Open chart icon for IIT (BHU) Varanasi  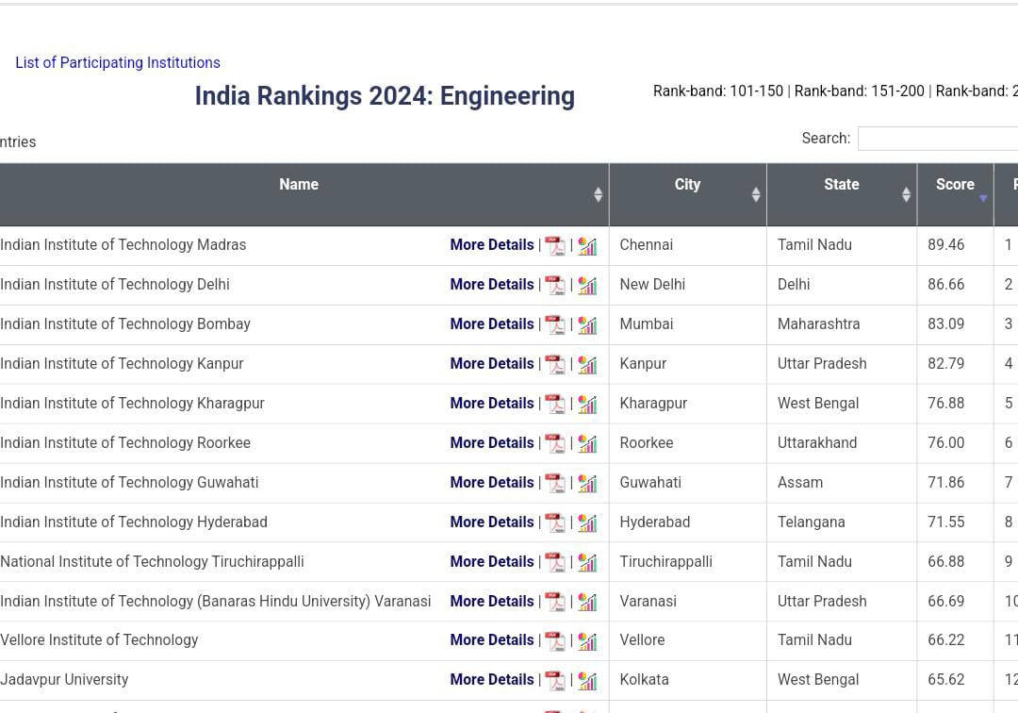(587, 603)
